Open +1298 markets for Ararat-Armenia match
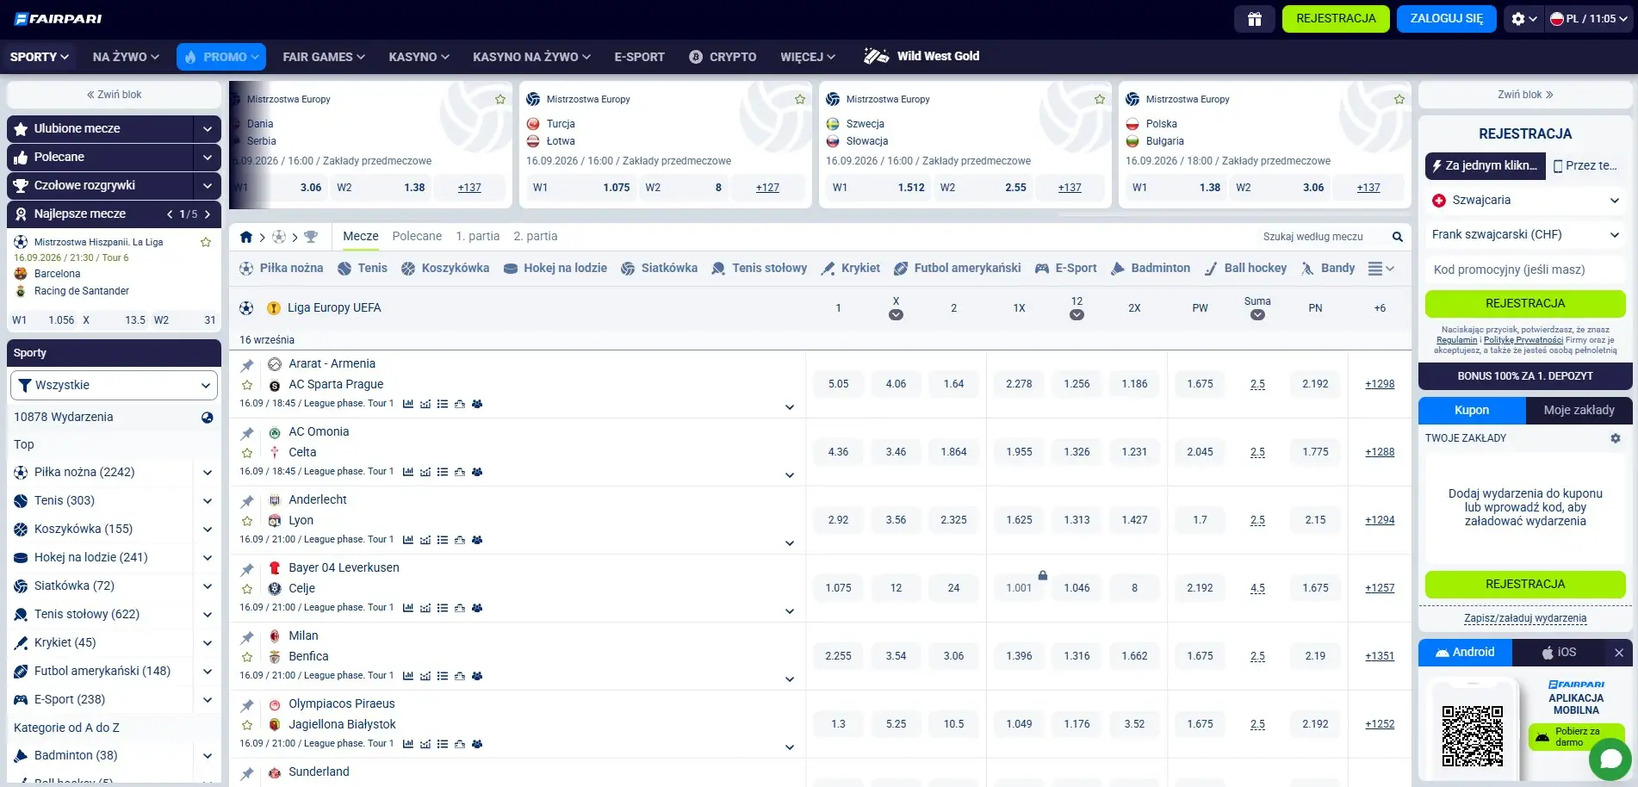1638x787 pixels. 1380,384
